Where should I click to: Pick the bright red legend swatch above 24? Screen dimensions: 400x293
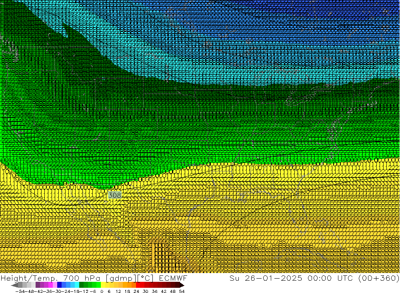pos(138,285)
